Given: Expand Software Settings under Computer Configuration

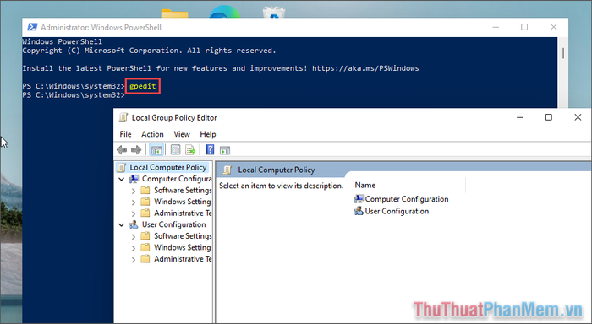Looking at the screenshot, I should tap(134, 191).
